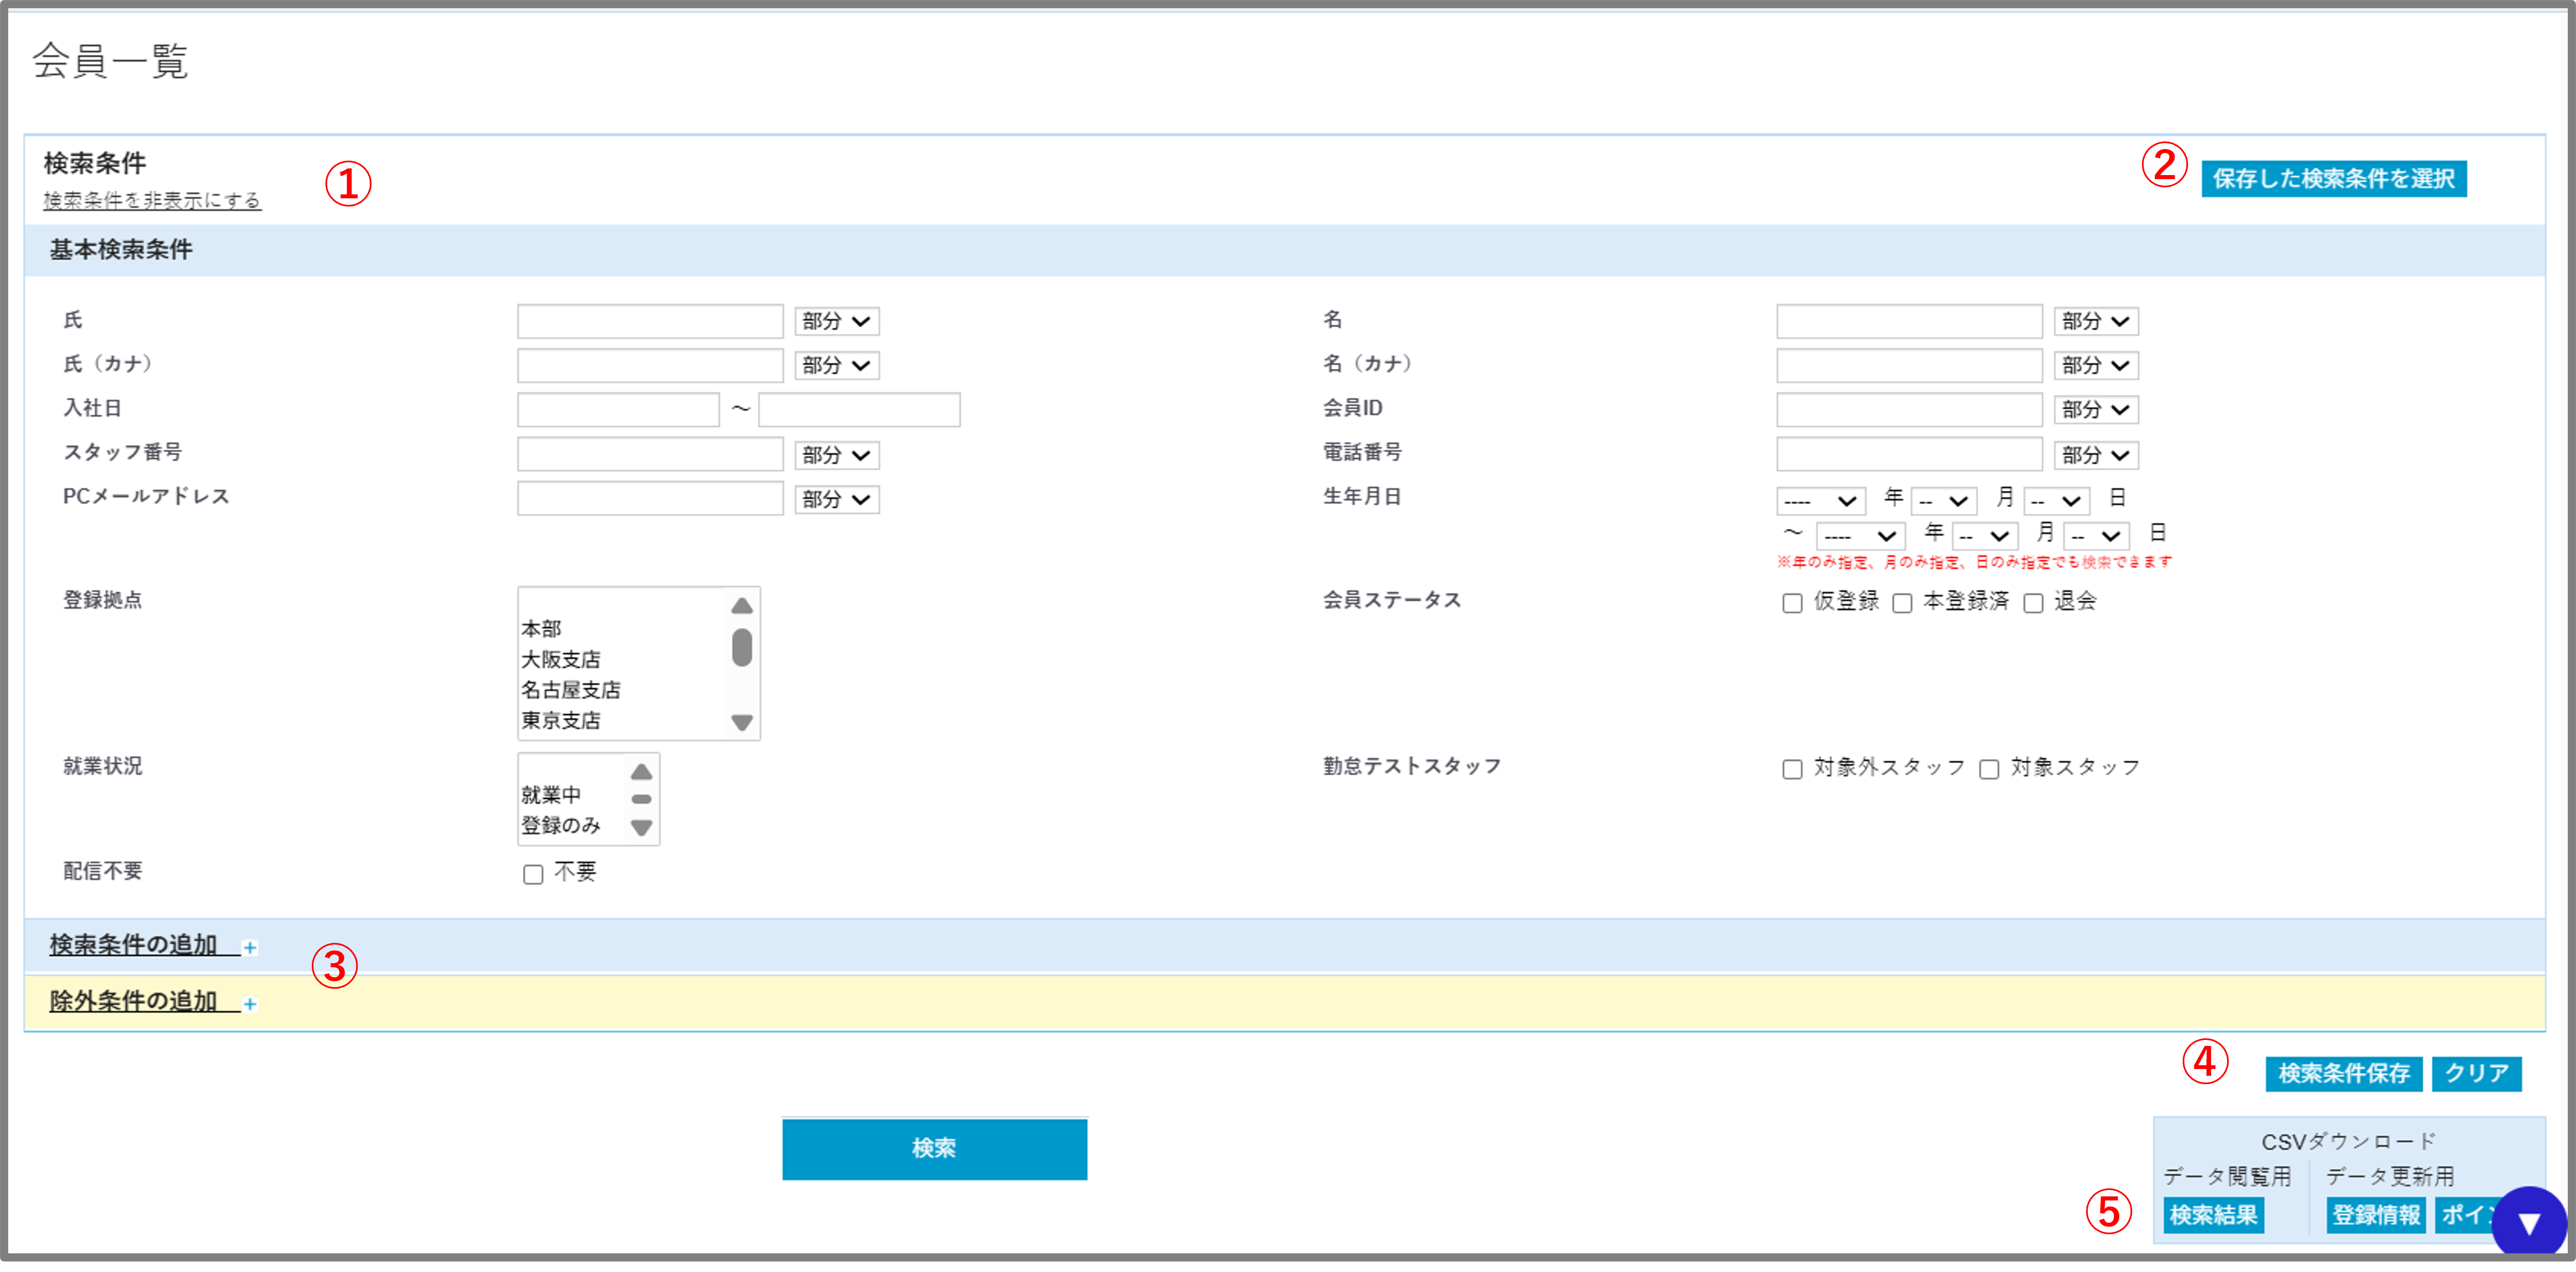Open the birth month start dropdown

click(x=1944, y=500)
